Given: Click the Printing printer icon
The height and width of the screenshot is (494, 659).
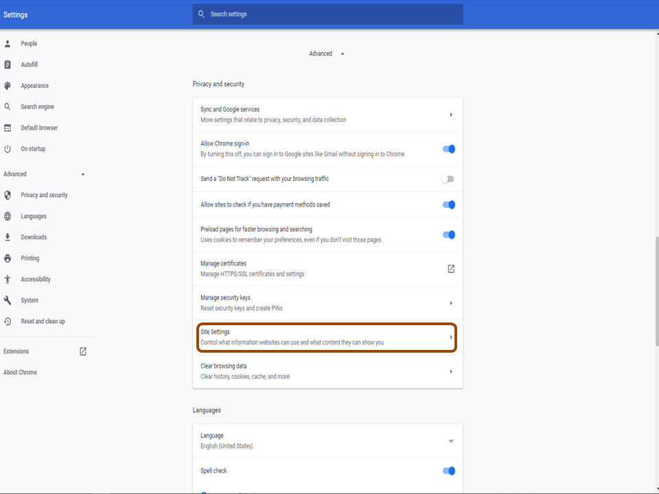Looking at the screenshot, I should click(8, 259).
